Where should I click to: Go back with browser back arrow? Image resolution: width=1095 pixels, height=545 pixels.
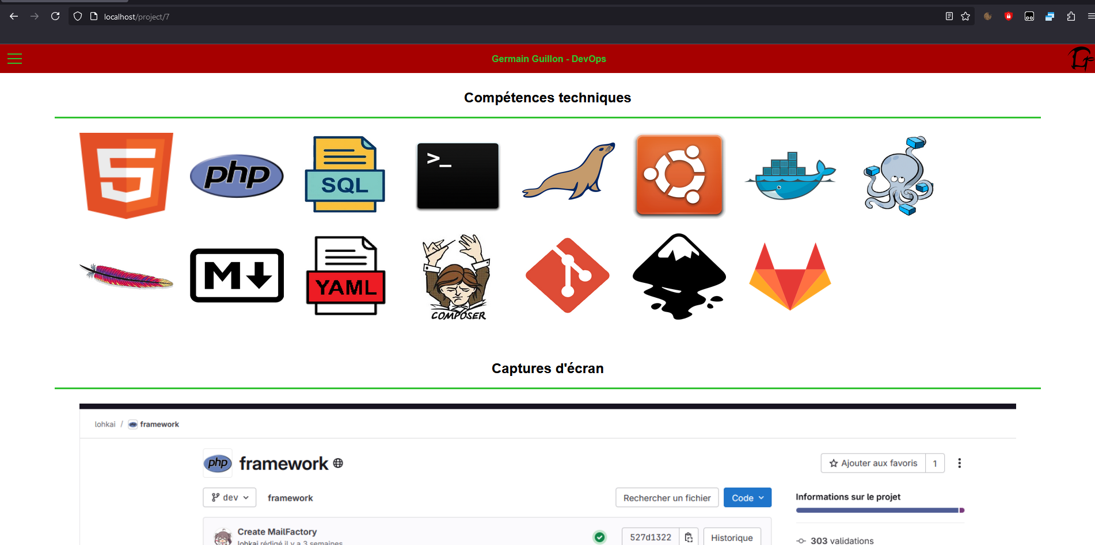coord(14,16)
